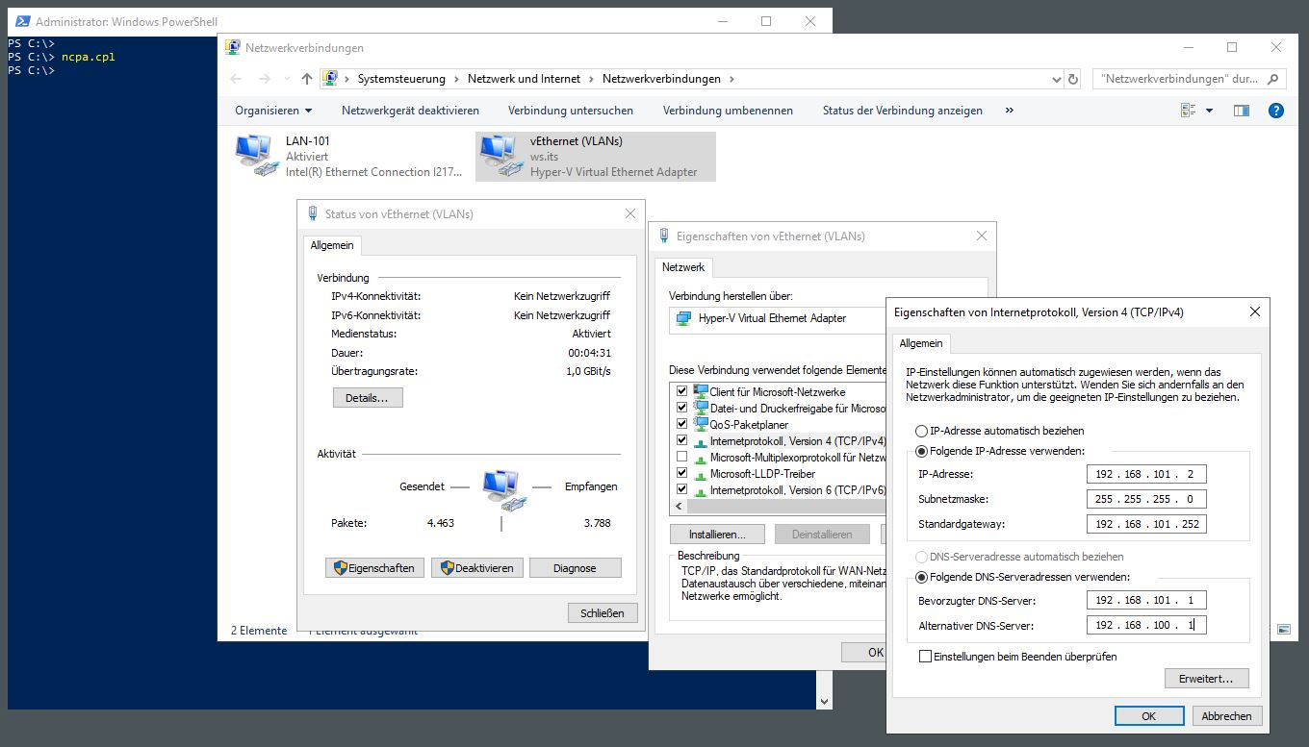Expand chevron after Netzwerkverbindungen breadcrumb
The height and width of the screenshot is (747, 1309).
tap(731, 79)
